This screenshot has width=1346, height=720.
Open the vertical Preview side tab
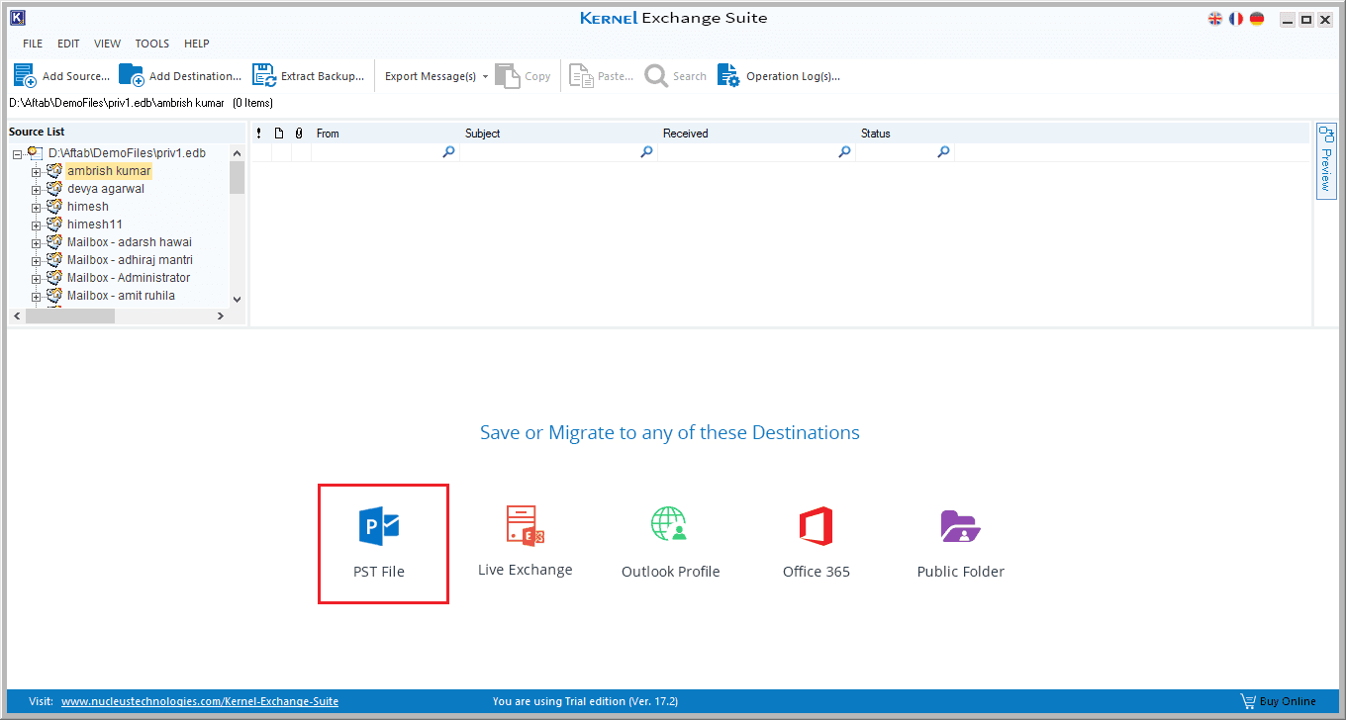point(1326,160)
